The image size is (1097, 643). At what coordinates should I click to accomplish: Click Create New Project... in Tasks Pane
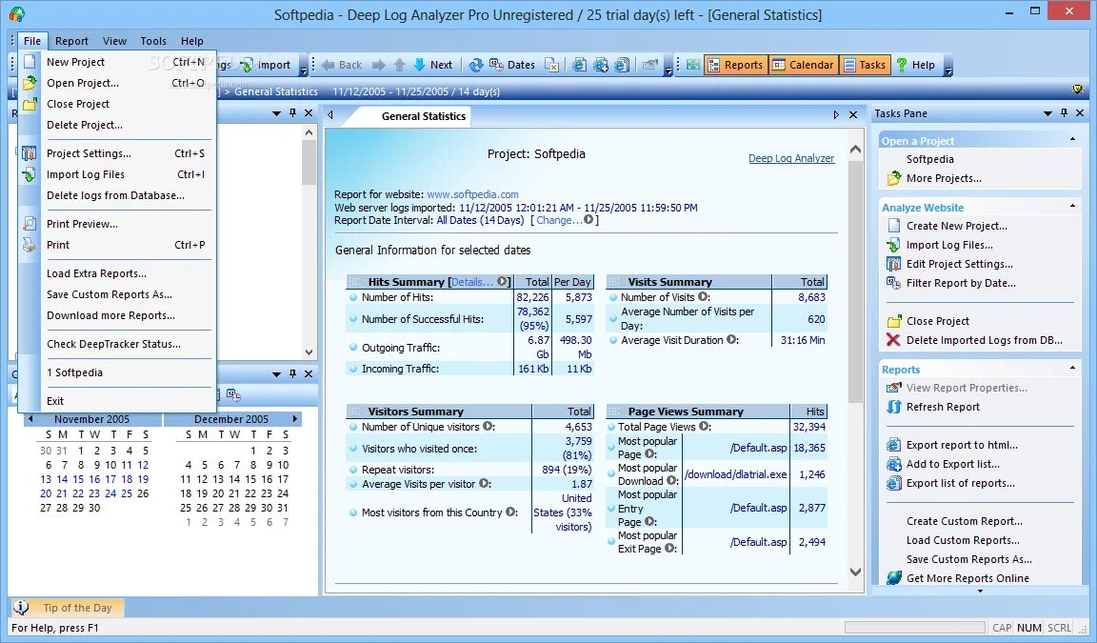point(956,226)
